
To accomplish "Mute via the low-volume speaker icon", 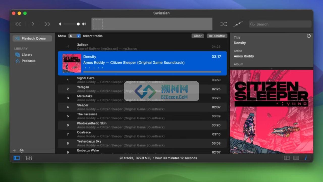I will [60, 24].
